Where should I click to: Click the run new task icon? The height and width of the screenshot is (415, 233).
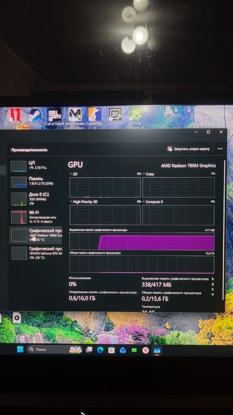[x=170, y=149]
